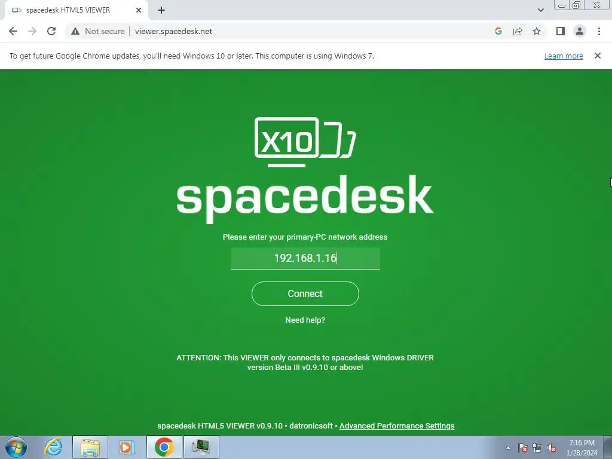The image size is (612, 459).
Task: Open the Chrome side panel
Action: coord(561,31)
